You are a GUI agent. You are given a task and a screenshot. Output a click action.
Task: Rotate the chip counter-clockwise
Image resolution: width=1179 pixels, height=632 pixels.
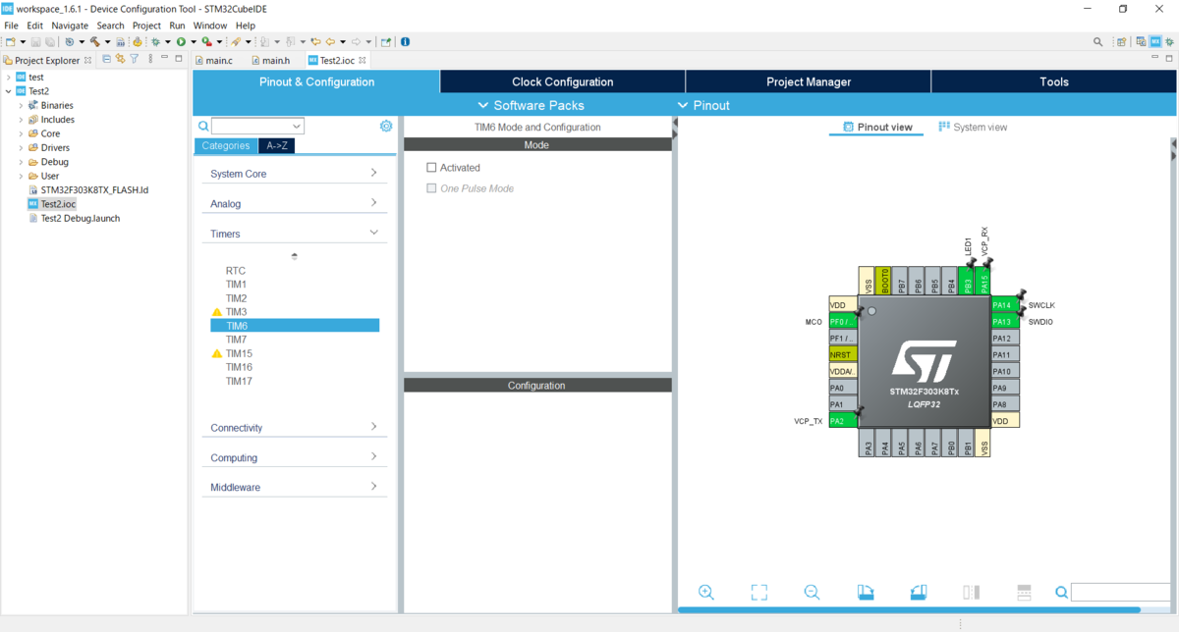click(x=918, y=592)
